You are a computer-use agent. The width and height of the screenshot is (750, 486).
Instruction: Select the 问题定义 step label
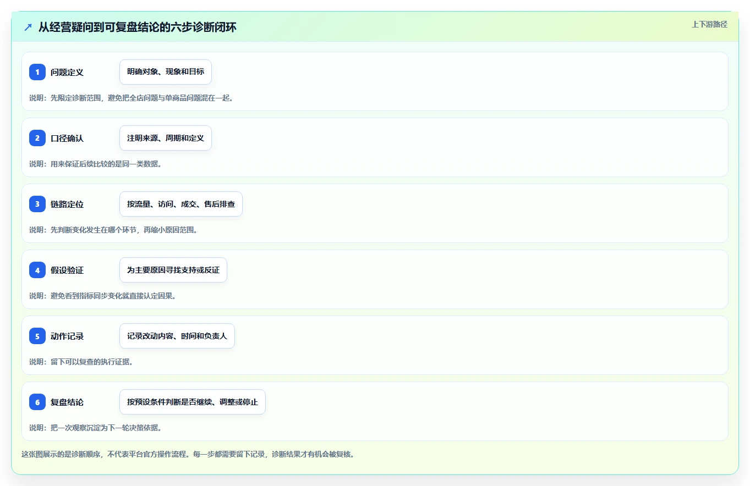coord(67,72)
